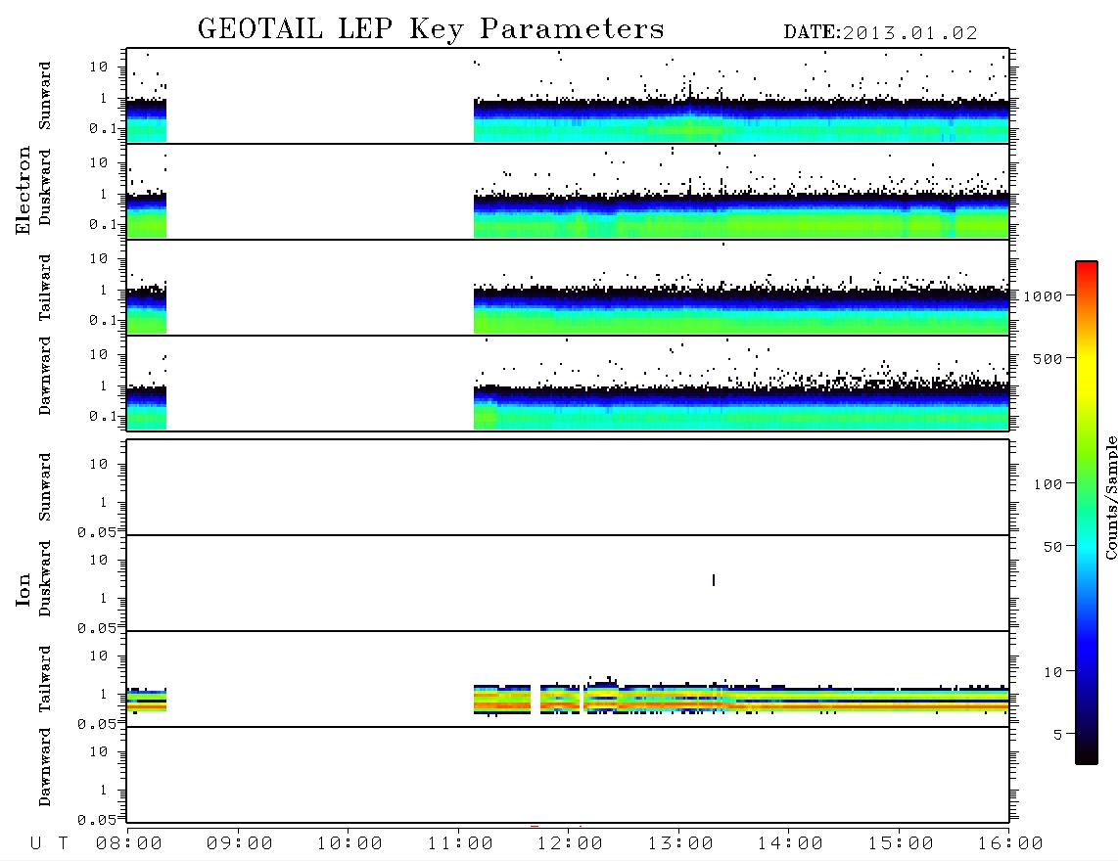1118x861 pixels.
Task: Click the Electron Sunward data block near 08:00
Action: [146, 120]
